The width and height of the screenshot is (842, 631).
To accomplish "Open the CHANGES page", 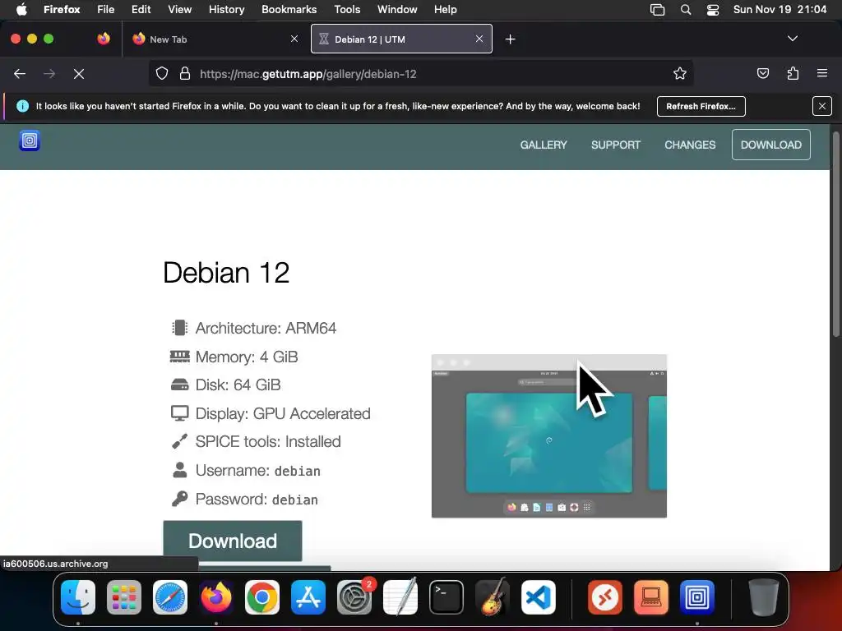I will click(690, 145).
